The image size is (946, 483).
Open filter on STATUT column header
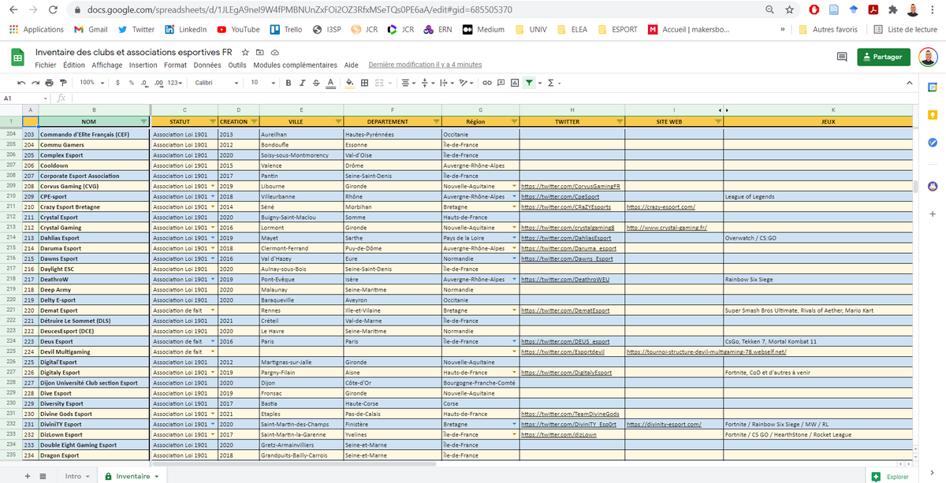(213, 121)
